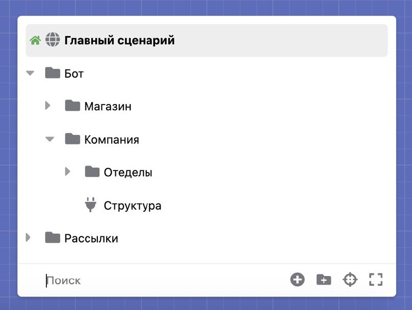Collapse the Бот folder arrow
Viewport: 412px width, 310px height.
coord(30,73)
